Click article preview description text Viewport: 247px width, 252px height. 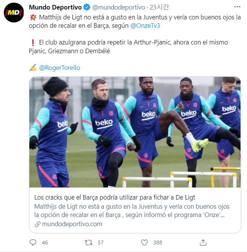click(x=132, y=211)
